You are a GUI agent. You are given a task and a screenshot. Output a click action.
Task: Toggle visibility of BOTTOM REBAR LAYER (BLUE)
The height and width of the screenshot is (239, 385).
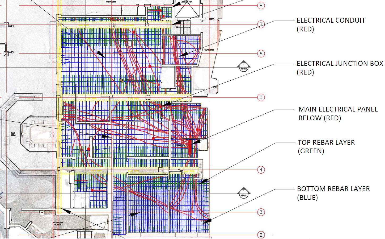click(x=333, y=193)
